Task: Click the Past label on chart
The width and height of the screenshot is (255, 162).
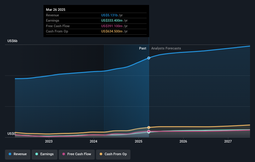Action: pos(143,49)
